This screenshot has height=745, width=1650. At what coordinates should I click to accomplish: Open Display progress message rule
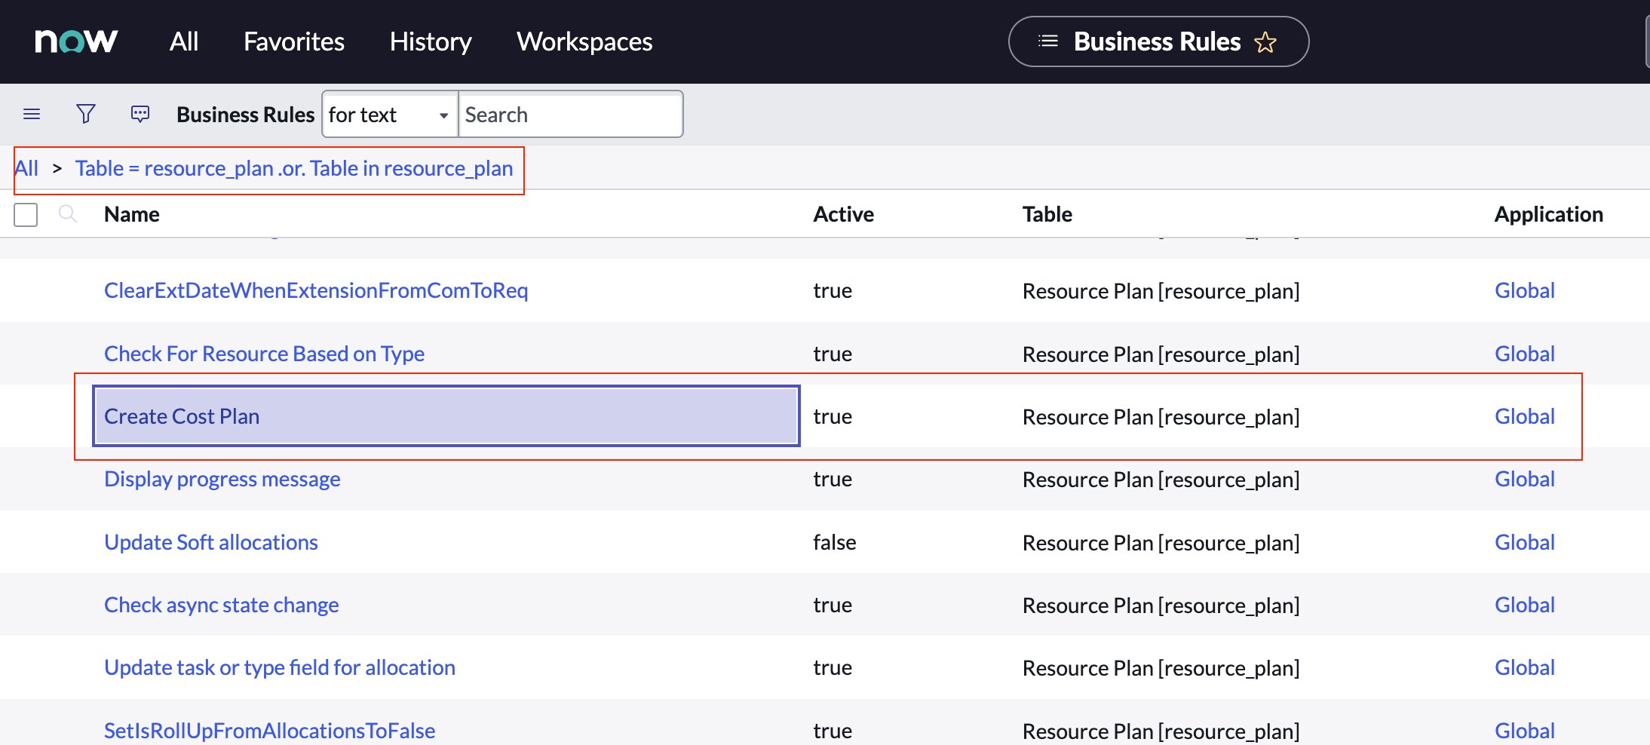pos(222,479)
